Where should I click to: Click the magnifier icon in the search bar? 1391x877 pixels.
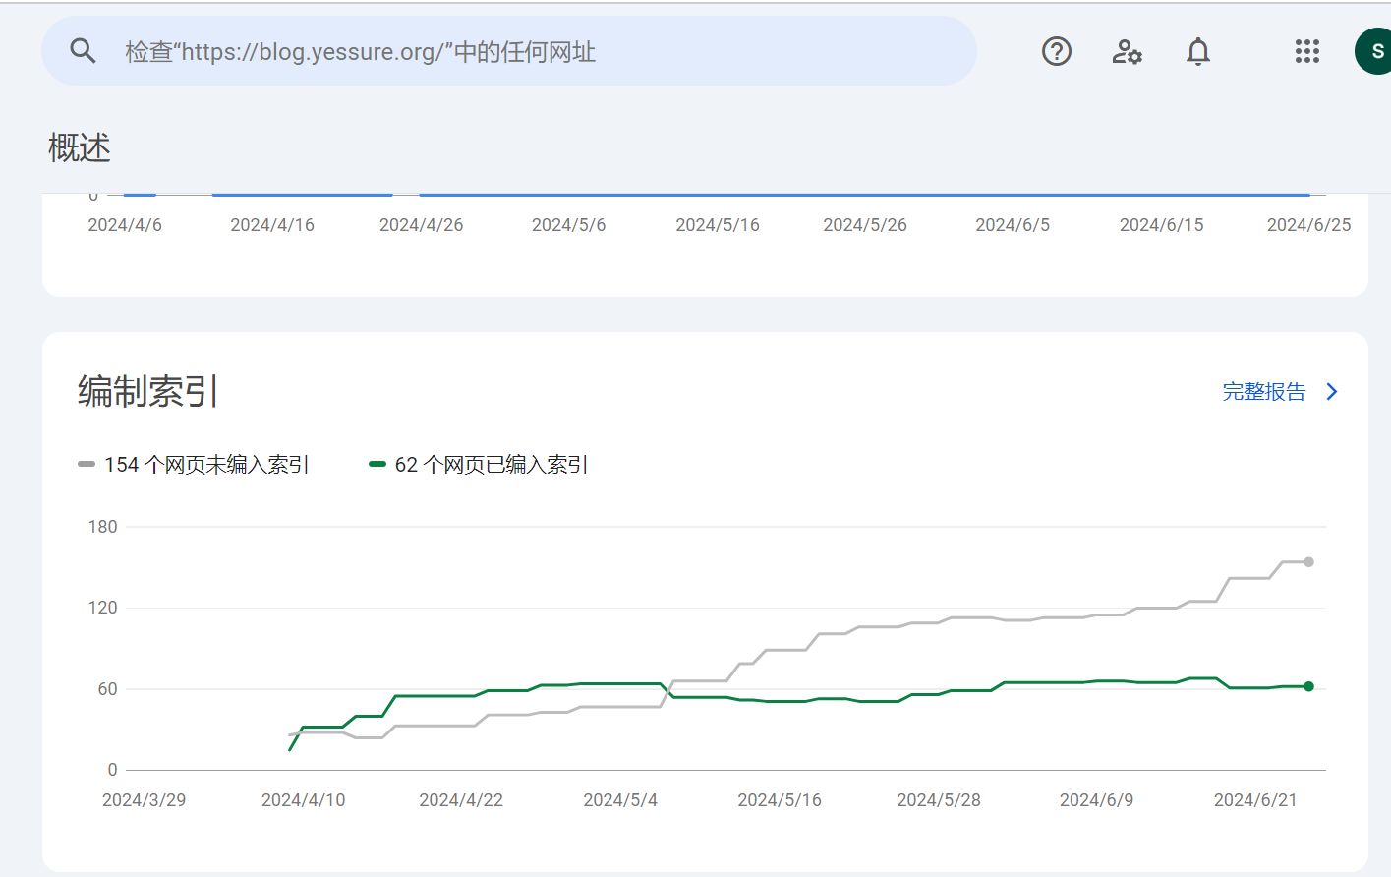pos(83,51)
